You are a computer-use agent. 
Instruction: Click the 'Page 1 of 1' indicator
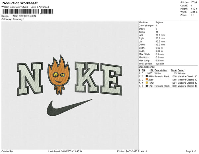click(192, 151)
